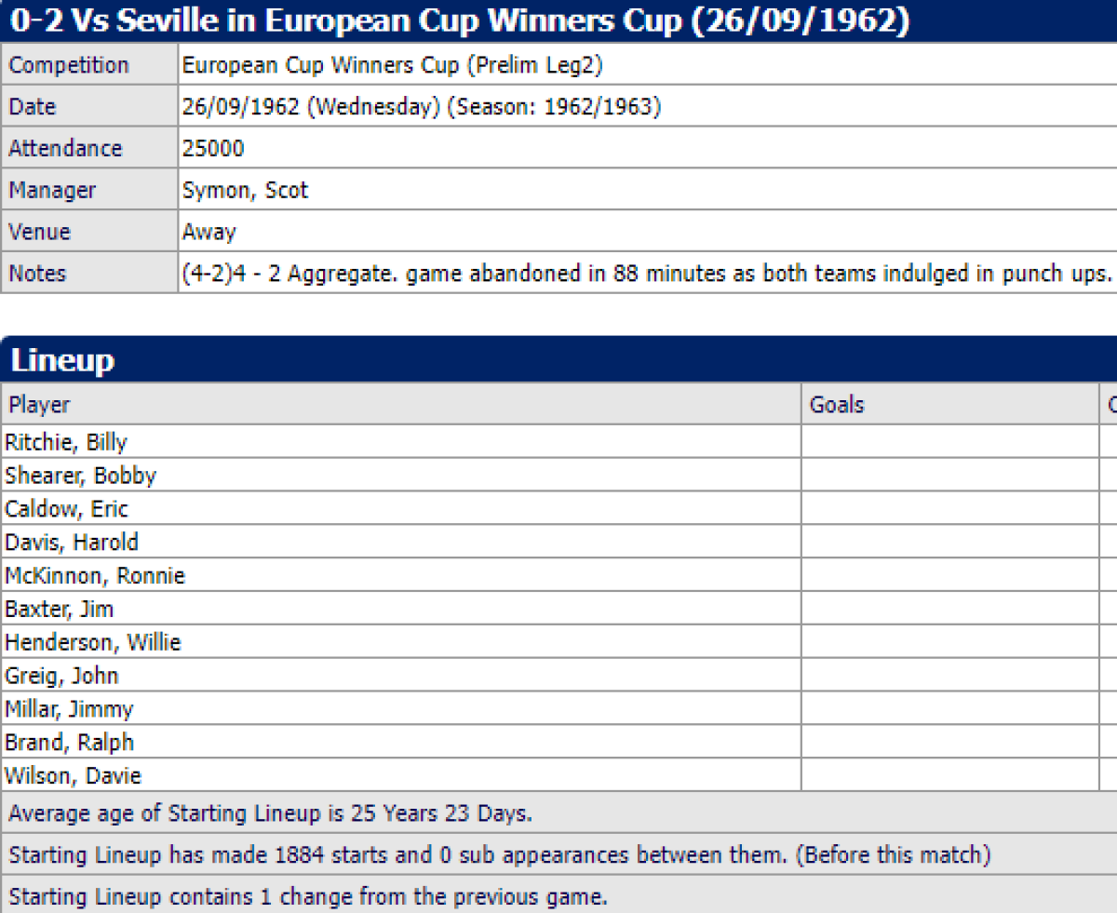Click the 26/09/1962 date value cell
The height and width of the screenshot is (913, 1117).
[x=421, y=107]
